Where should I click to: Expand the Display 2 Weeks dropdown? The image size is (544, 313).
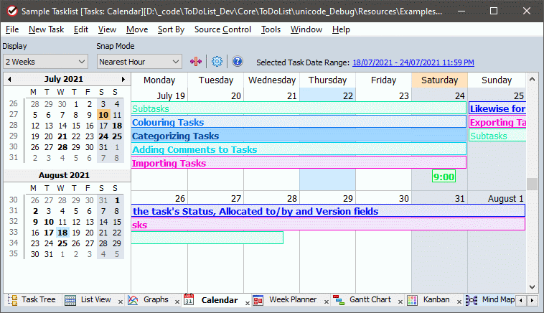click(x=44, y=62)
